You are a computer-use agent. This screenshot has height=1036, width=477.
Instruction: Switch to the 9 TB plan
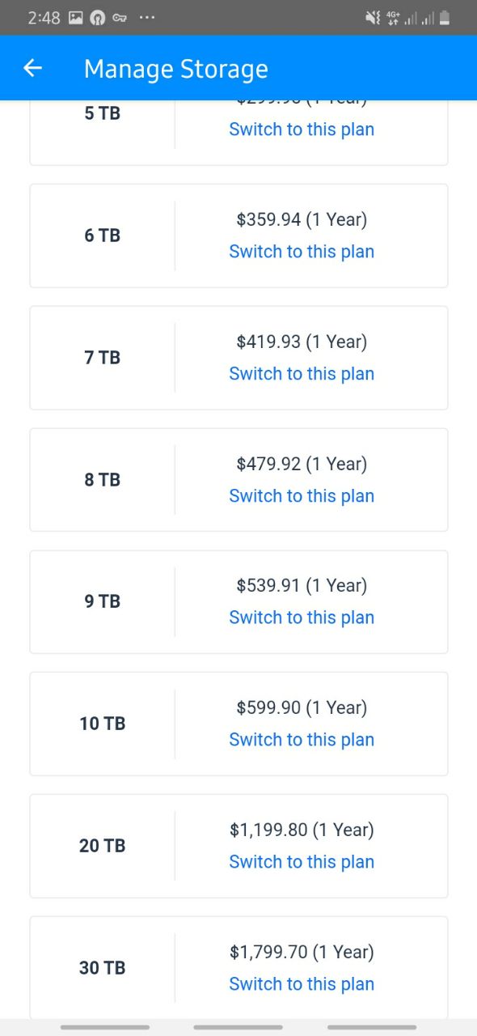(302, 618)
